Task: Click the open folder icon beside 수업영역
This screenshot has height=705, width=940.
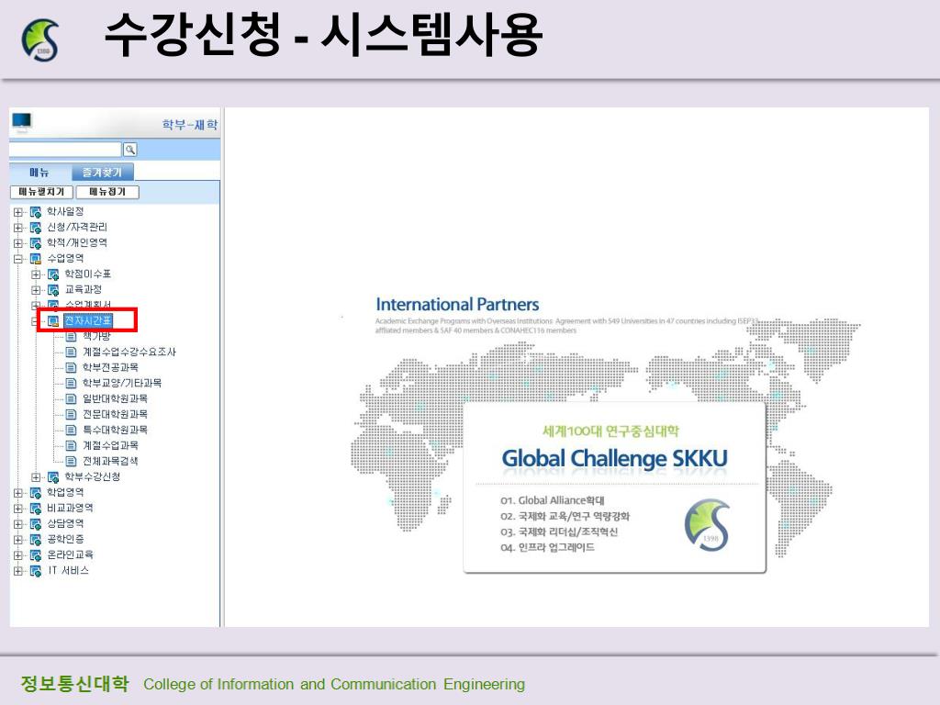Action: (36, 258)
